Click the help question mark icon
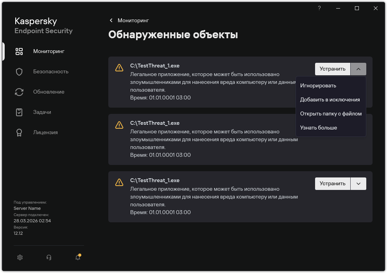The height and width of the screenshot is (273, 387). [x=319, y=8]
